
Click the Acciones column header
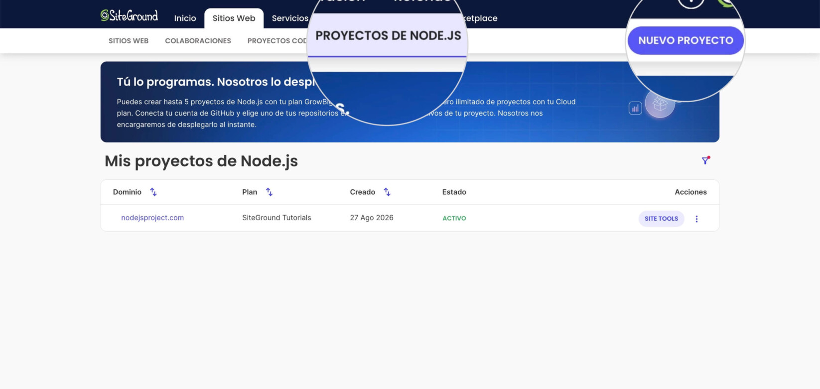pyautogui.click(x=690, y=192)
